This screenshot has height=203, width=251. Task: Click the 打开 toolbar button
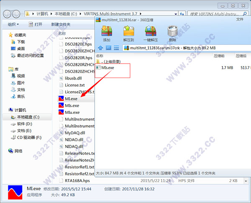tap(36, 24)
